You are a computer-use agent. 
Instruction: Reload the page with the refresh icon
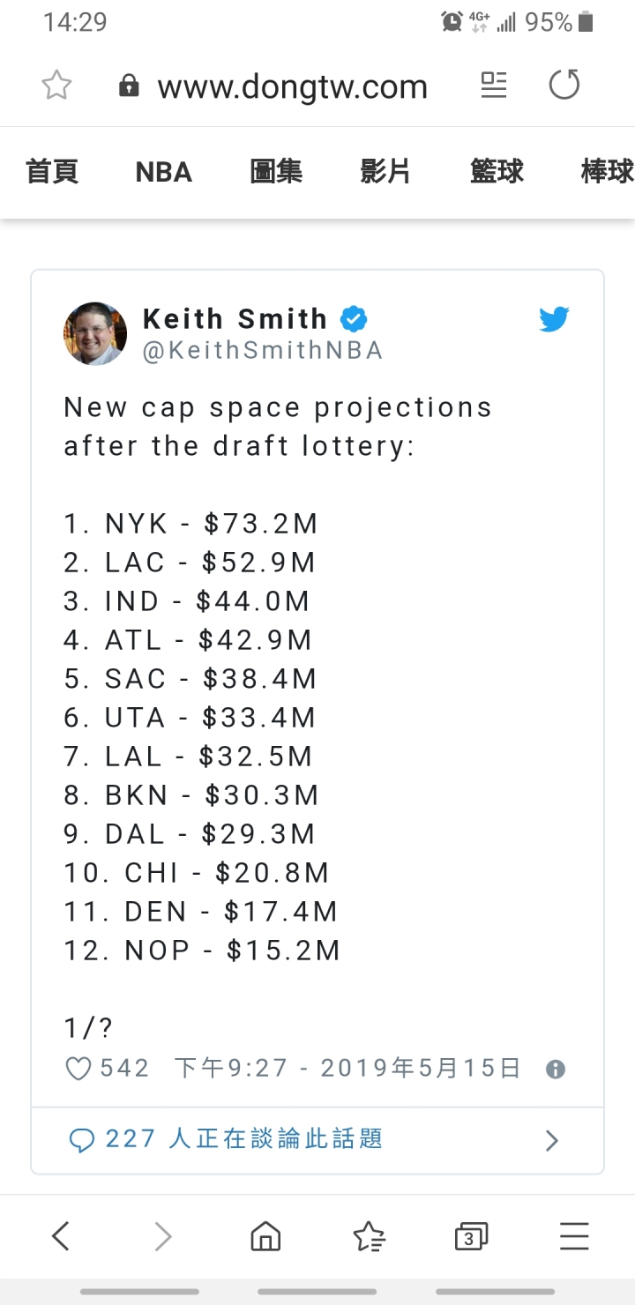click(564, 86)
